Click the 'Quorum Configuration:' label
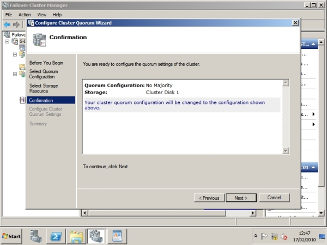The image size is (327, 245). pyautogui.click(x=114, y=85)
